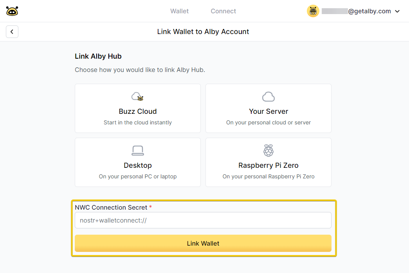
Task: Select the Buzz Cloud title
Action: pyautogui.click(x=138, y=111)
